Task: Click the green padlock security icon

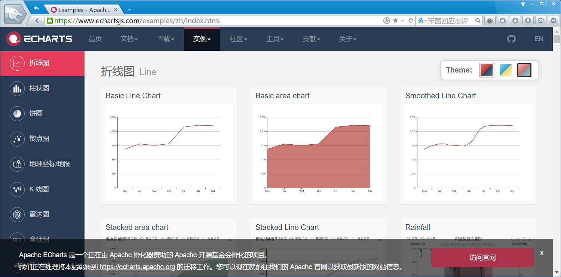Action: point(49,21)
